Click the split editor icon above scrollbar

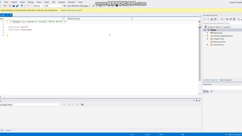(200, 22)
